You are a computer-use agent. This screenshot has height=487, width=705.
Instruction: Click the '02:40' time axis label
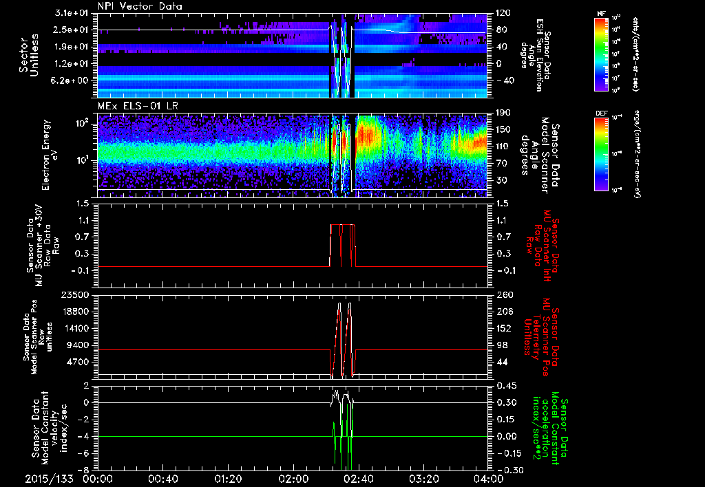click(x=358, y=479)
